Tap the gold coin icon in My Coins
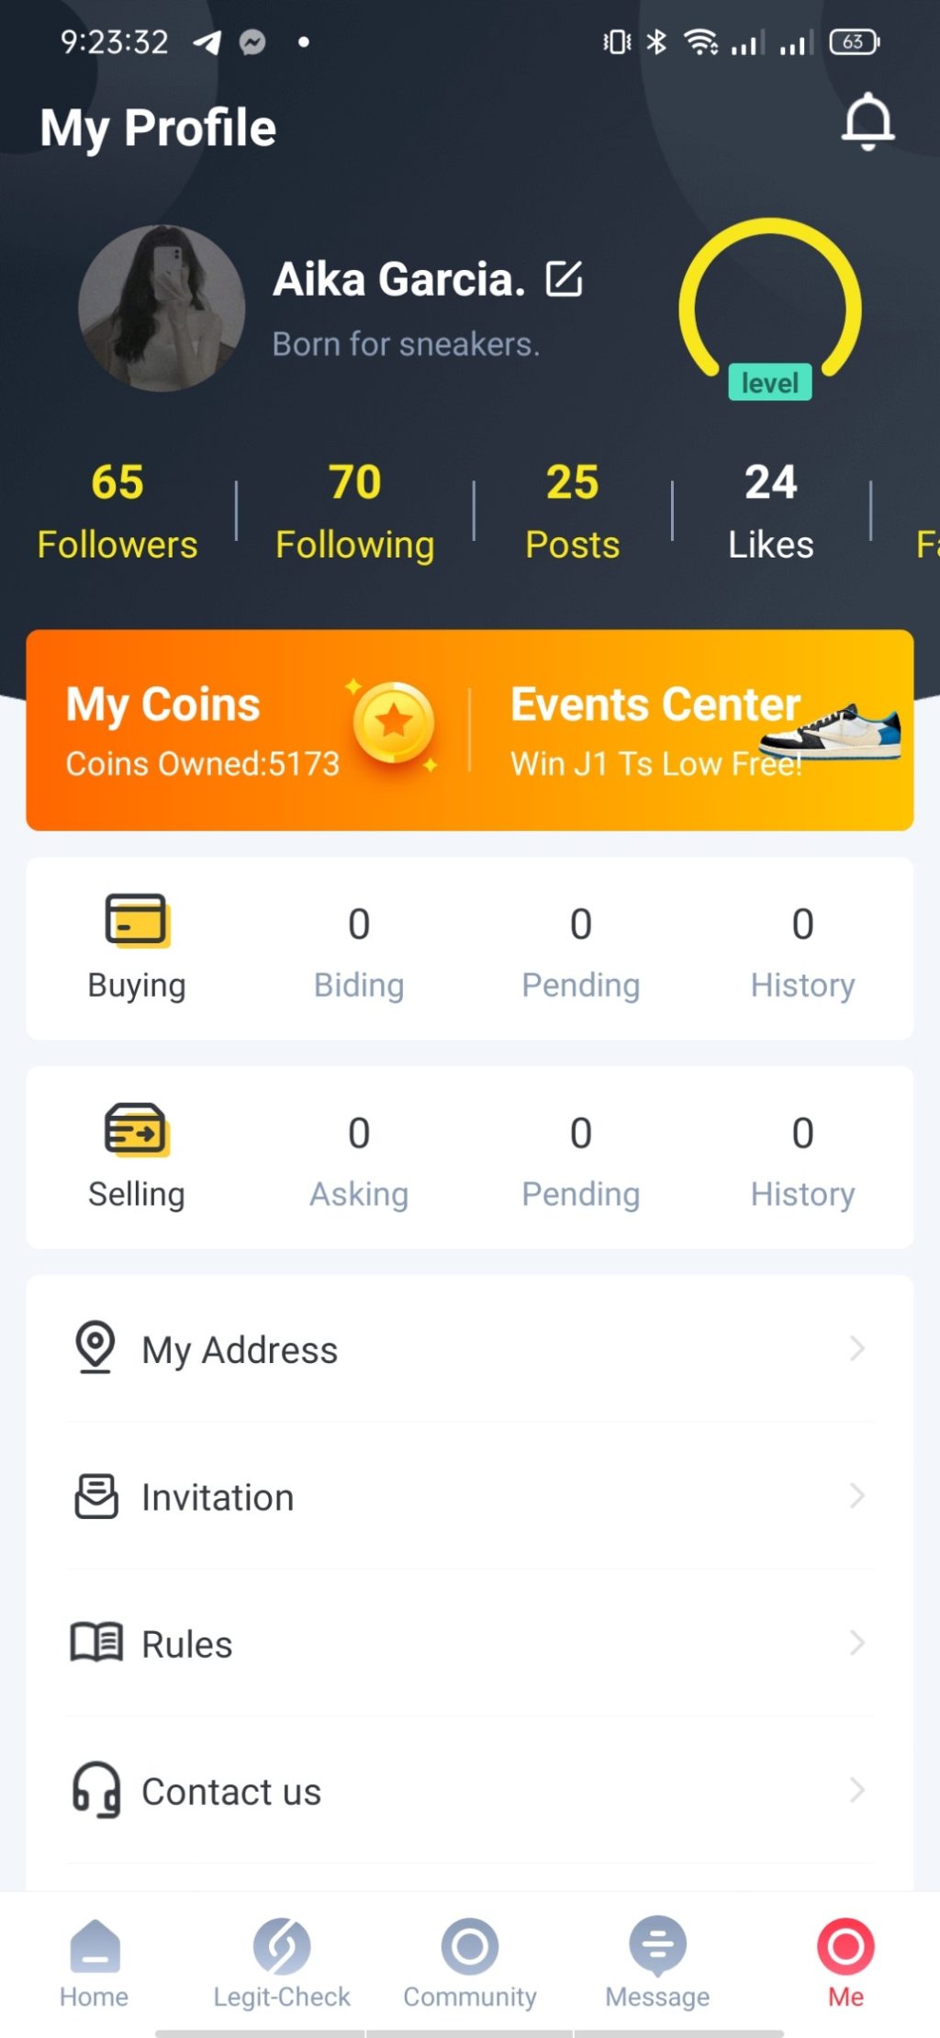 pyautogui.click(x=394, y=723)
